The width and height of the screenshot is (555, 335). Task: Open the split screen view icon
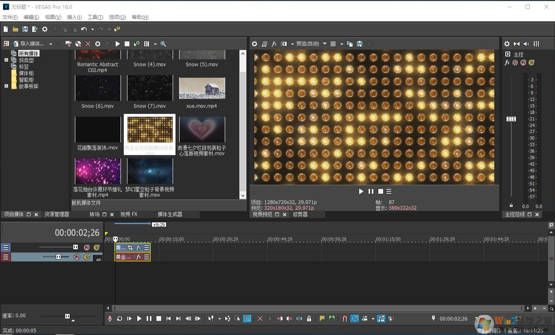[x=283, y=44]
